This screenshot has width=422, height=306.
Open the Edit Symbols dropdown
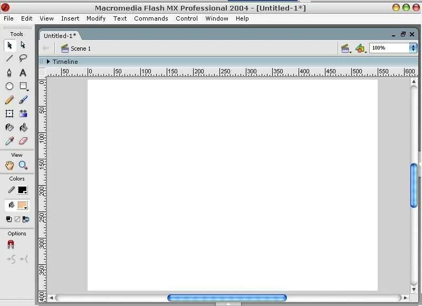361,49
